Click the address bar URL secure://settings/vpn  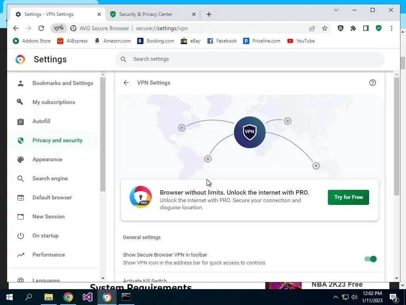click(x=162, y=28)
